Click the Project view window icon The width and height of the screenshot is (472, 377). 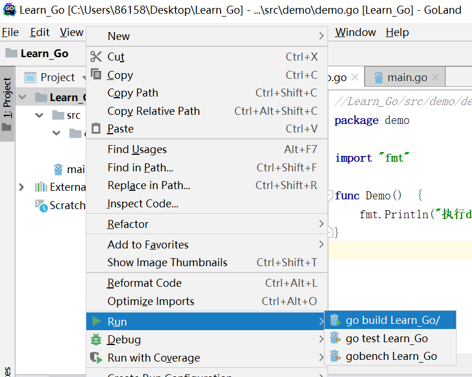(30, 78)
